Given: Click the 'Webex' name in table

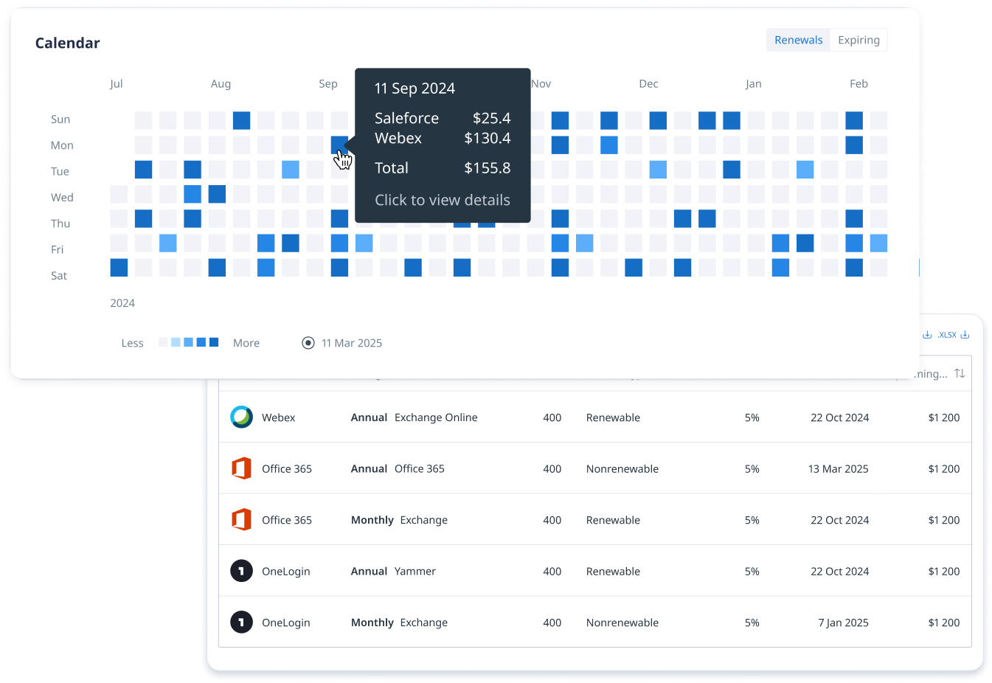Looking at the screenshot, I should 278,417.
